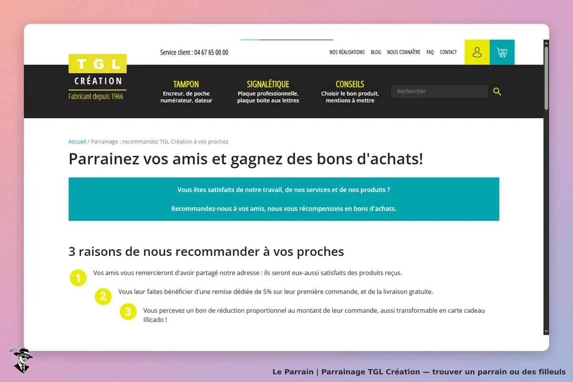Click the Accueil breadcrumb link
Image resolution: width=573 pixels, height=382 pixels.
77,142
